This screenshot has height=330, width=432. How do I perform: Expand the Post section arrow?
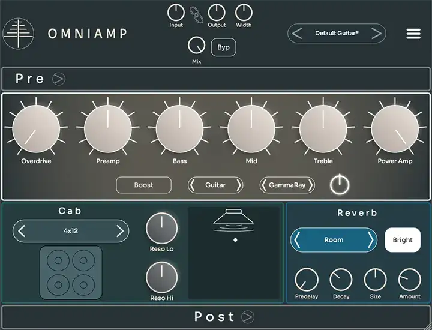click(248, 317)
